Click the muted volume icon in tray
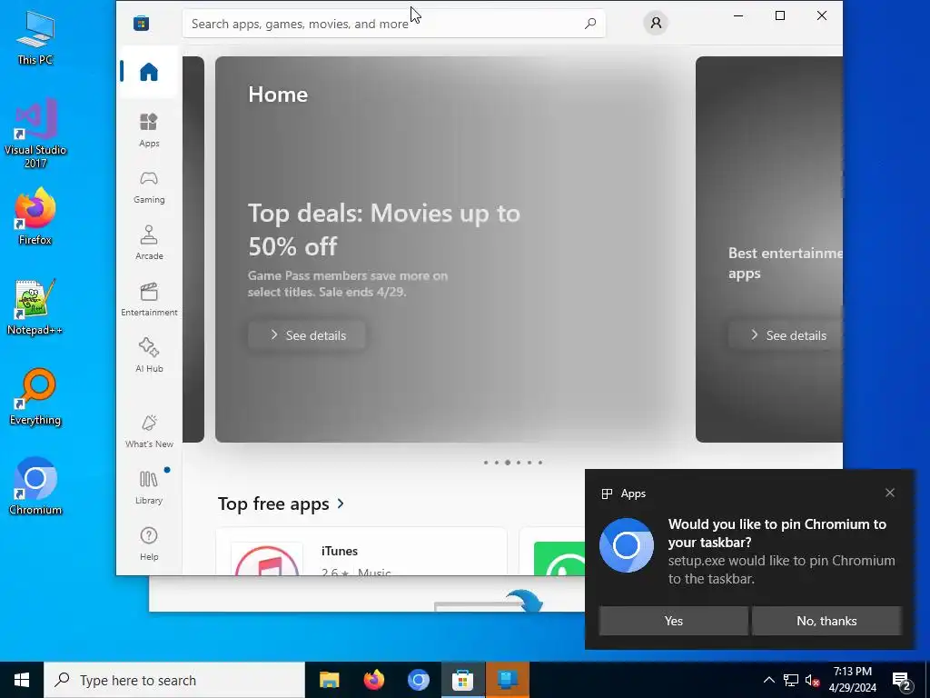Viewport: 930px width, 698px height. [x=812, y=680]
